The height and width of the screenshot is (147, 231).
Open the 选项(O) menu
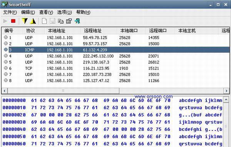(x=64, y=12)
